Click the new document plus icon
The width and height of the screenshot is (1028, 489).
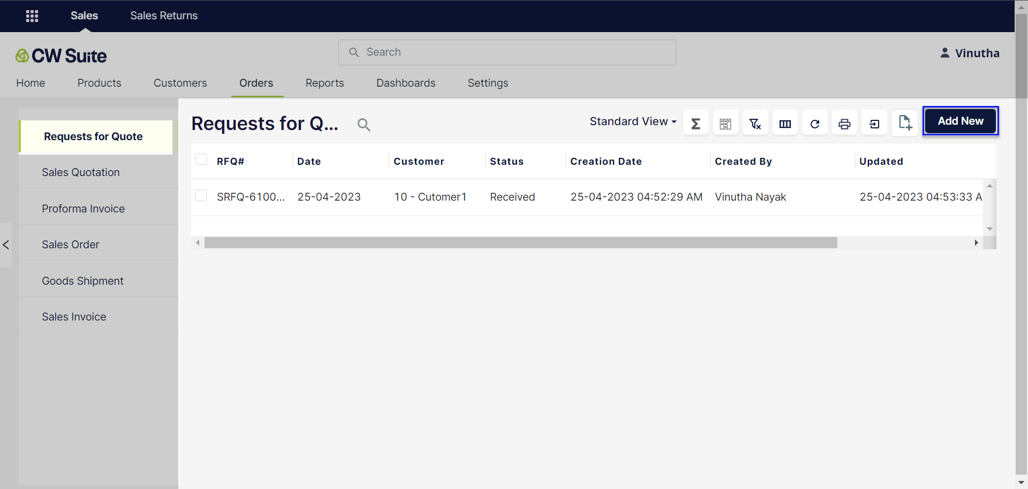click(x=905, y=123)
